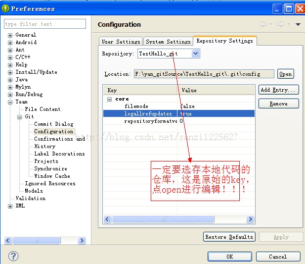
Task: Expand the Java tree node
Action: click(10, 80)
